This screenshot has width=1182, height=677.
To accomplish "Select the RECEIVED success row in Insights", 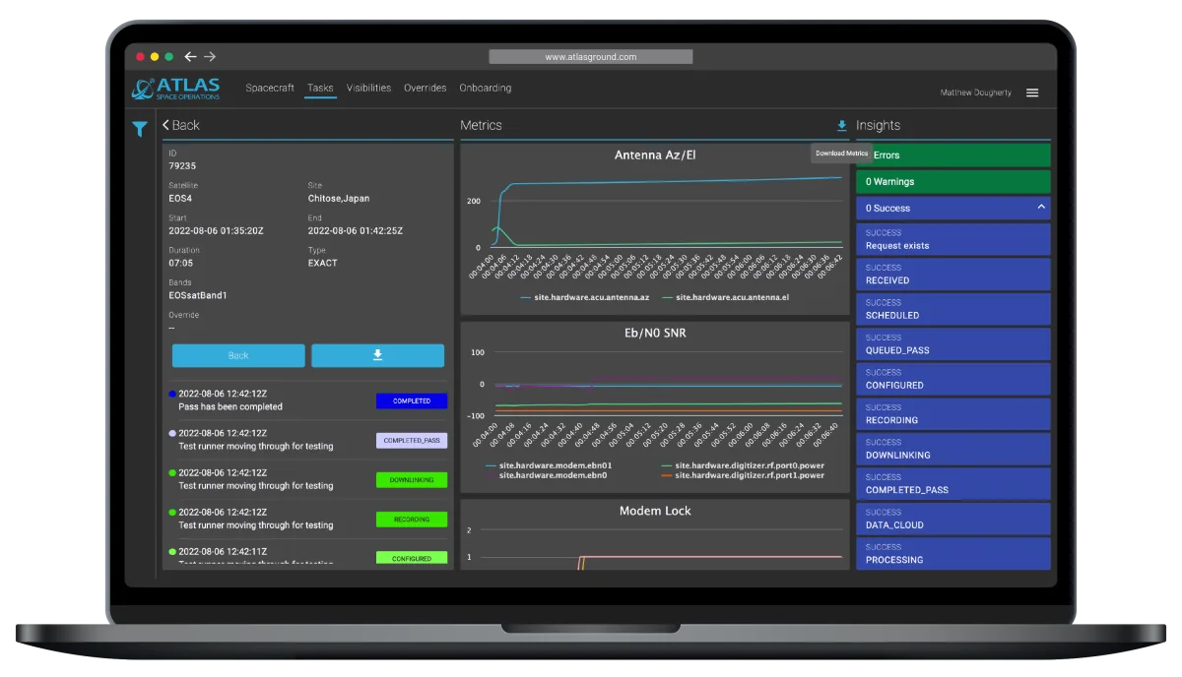I will click(952, 275).
